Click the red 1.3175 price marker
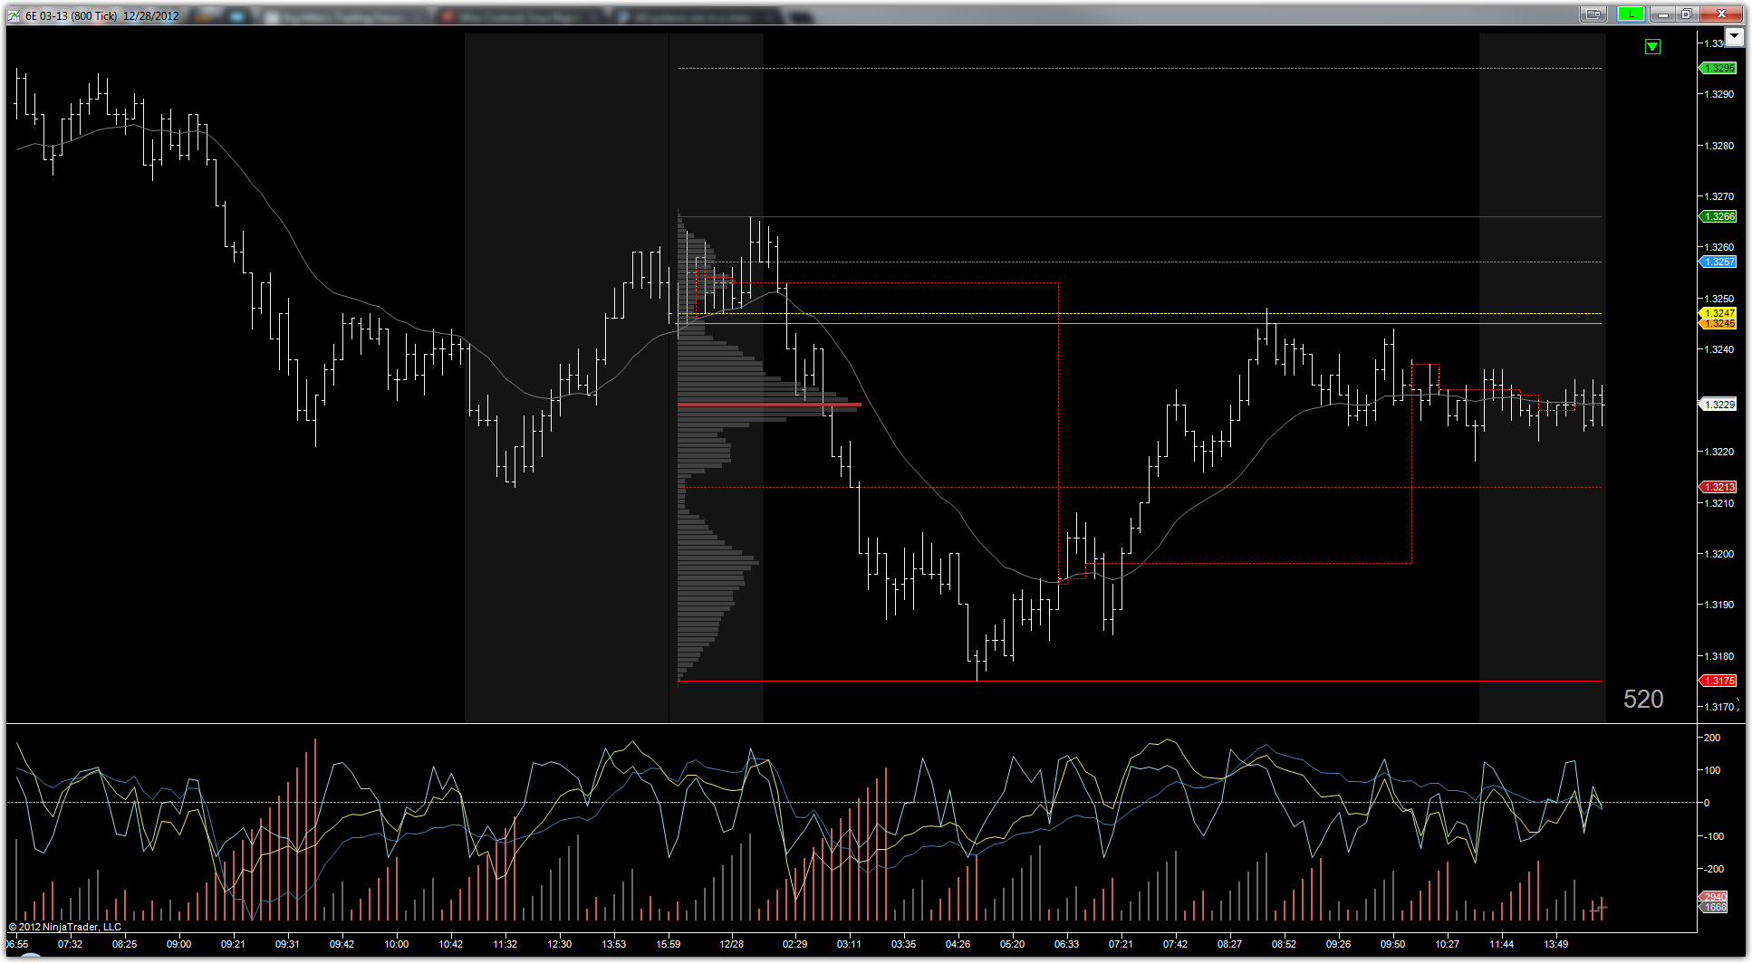 (1718, 681)
